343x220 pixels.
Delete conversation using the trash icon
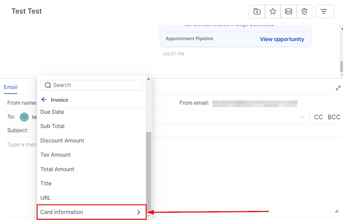click(x=304, y=11)
